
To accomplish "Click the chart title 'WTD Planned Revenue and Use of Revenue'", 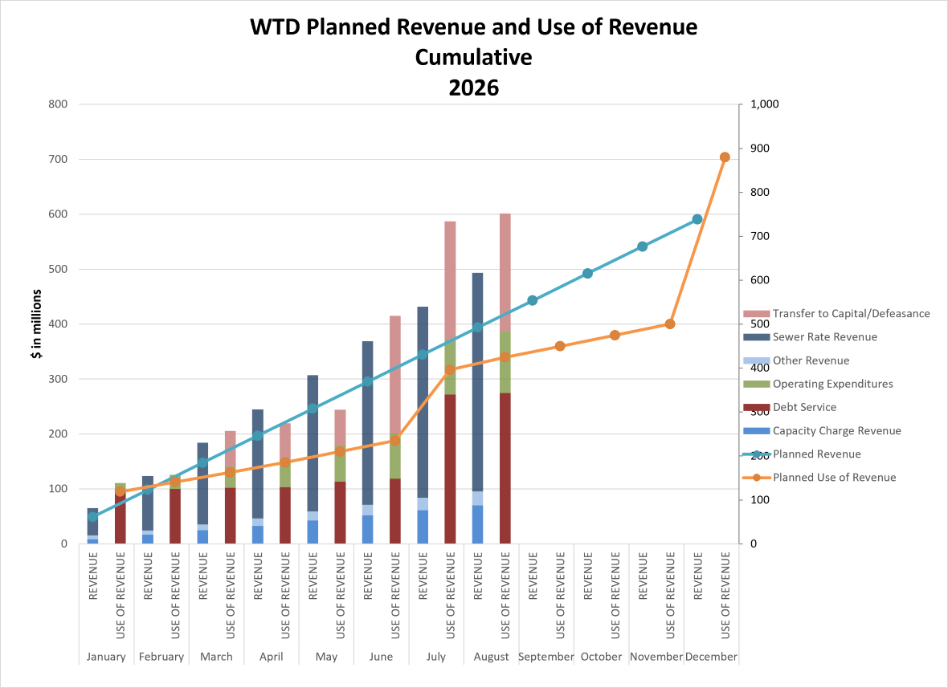I will (x=474, y=27).
